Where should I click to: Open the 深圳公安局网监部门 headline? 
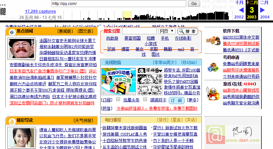click(52, 103)
